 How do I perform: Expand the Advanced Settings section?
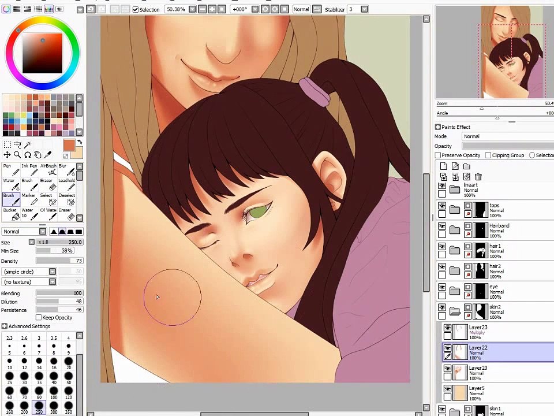click(4, 326)
